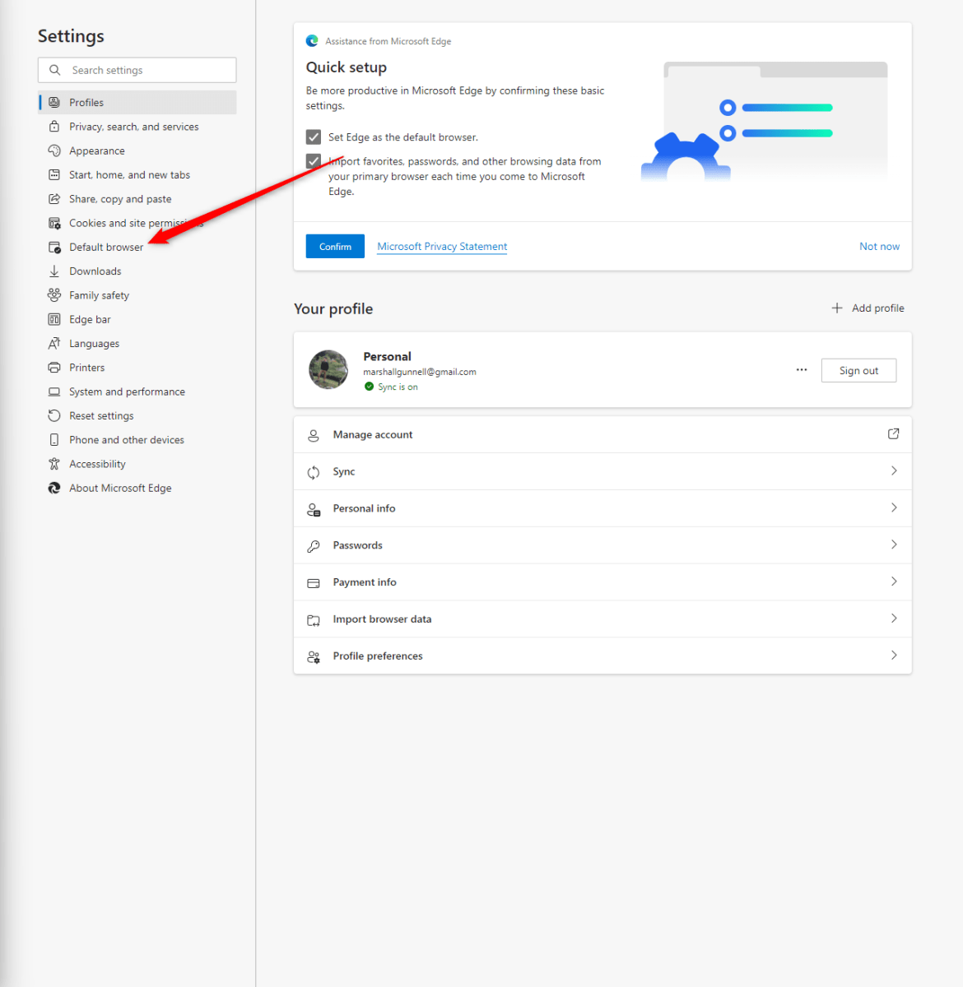The image size is (963, 987).
Task: Go to Languages settings
Action: pyautogui.click(x=95, y=344)
